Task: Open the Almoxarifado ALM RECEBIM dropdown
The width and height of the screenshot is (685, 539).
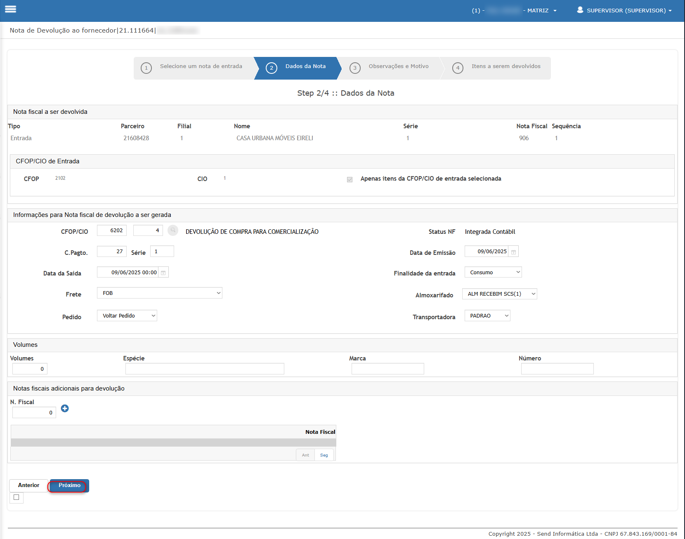Action: click(x=500, y=294)
